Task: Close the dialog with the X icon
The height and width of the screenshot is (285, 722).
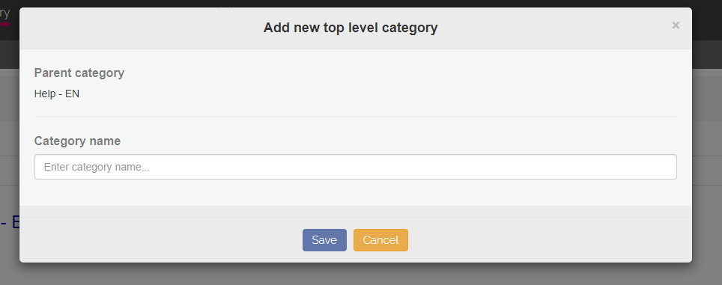Action: [x=676, y=25]
